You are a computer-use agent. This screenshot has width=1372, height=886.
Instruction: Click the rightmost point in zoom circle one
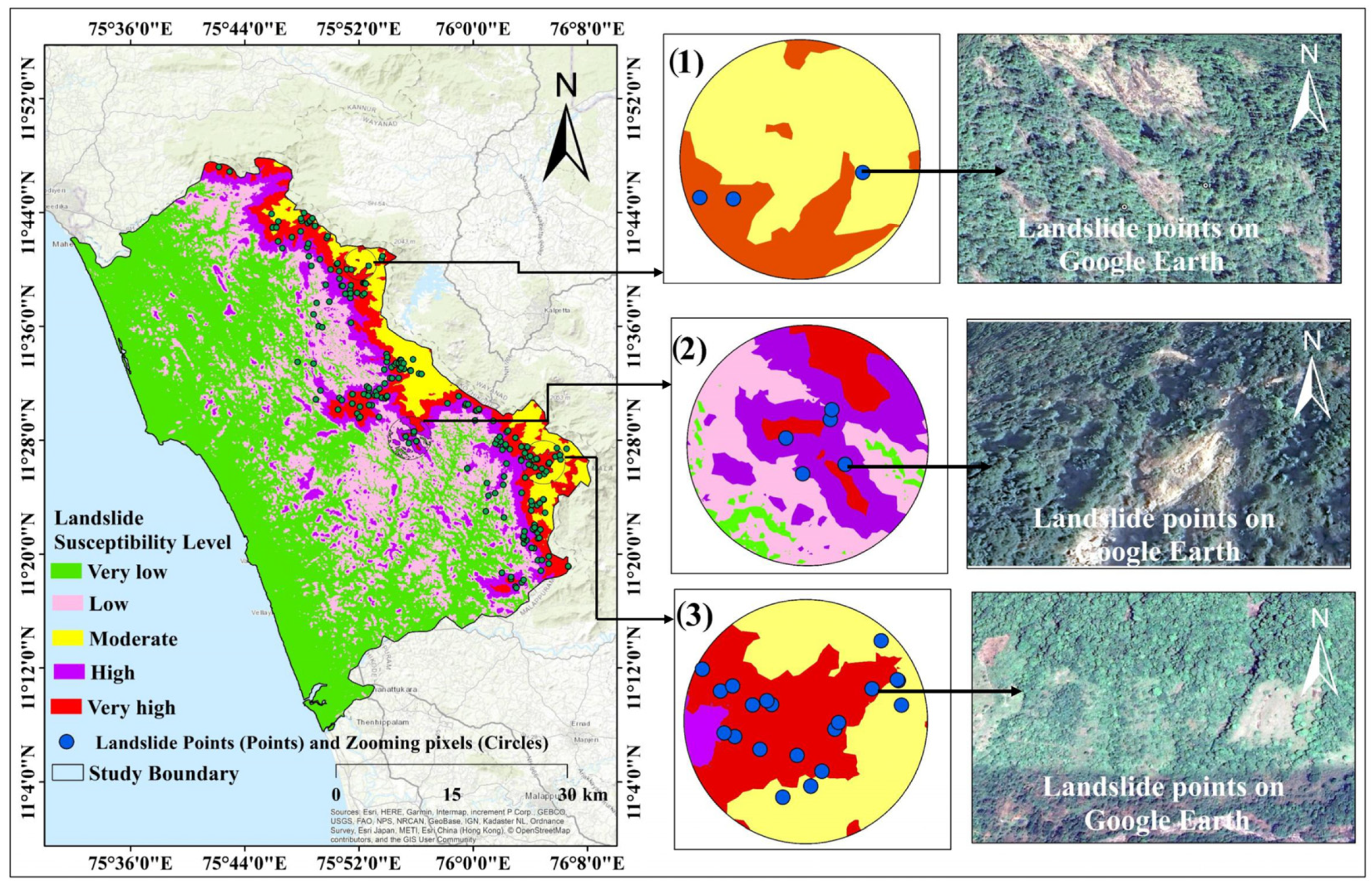click(862, 173)
